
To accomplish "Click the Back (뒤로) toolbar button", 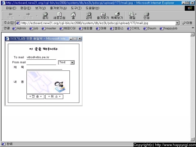I will click(x=11, y=16).
